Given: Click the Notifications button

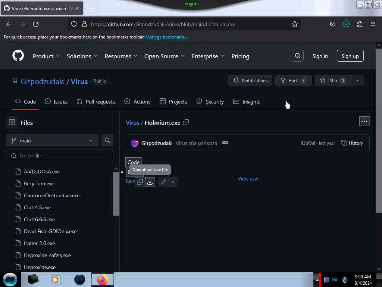Looking at the screenshot, I should click(x=250, y=81).
